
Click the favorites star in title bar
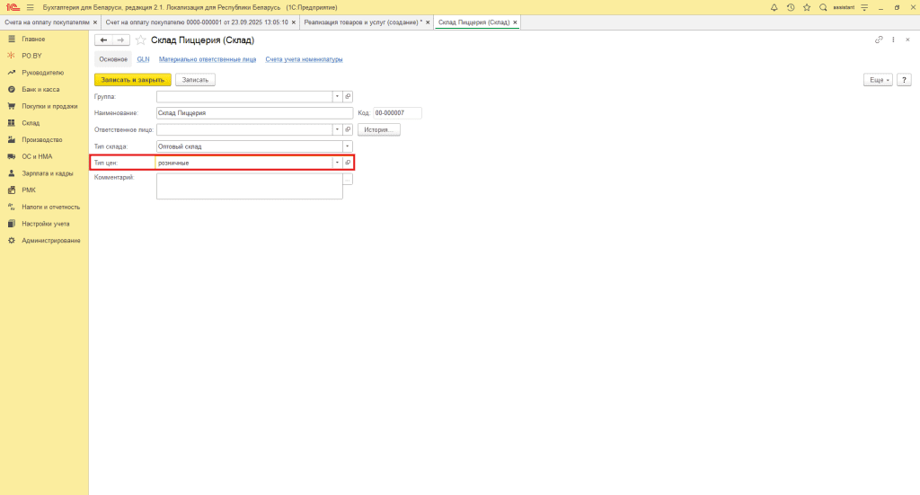coord(807,7)
